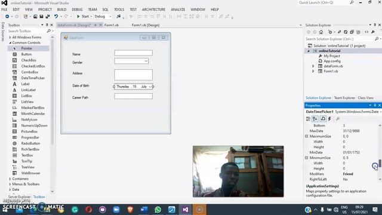The width and height of the screenshot is (382, 215).
Task: Switch to Class View tab
Action: pos(365,98)
